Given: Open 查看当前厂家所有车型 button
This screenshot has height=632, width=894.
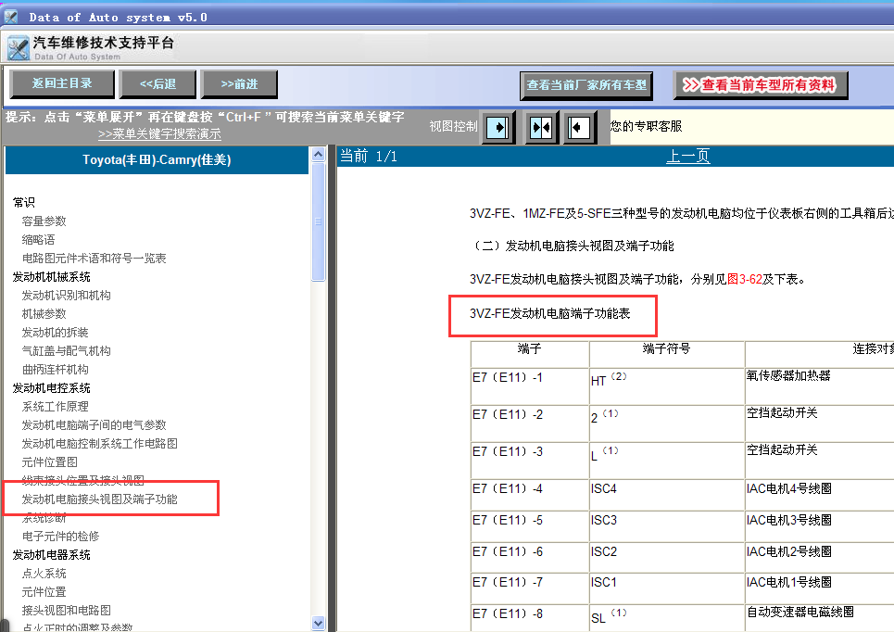Looking at the screenshot, I should coord(586,85).
